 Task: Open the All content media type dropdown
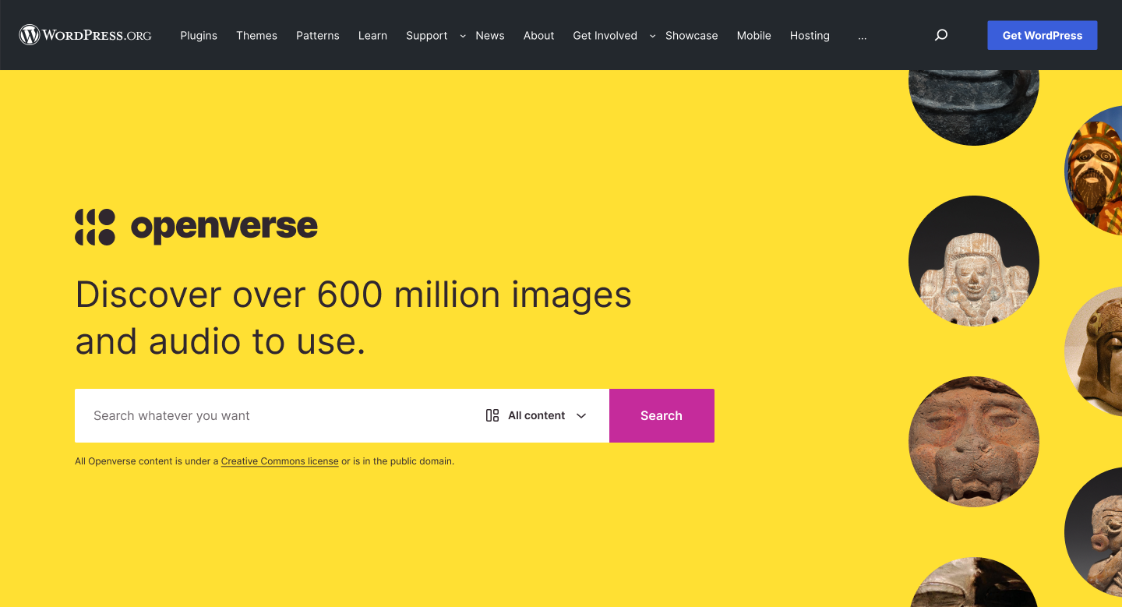tap(535, 415)
